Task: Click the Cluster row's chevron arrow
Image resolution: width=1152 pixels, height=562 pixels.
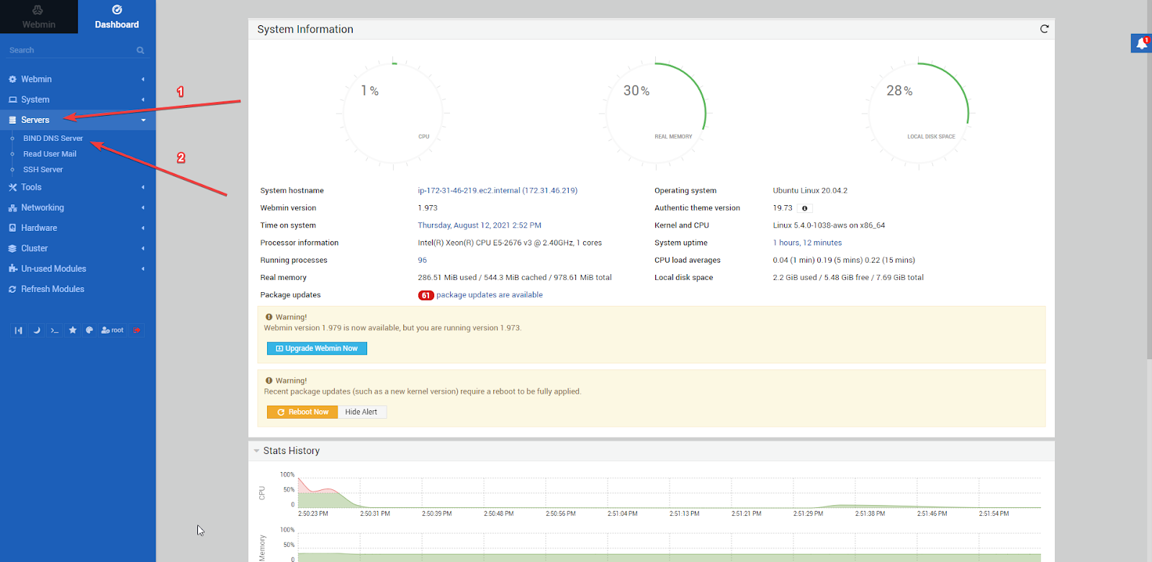Action: (143, 248)
